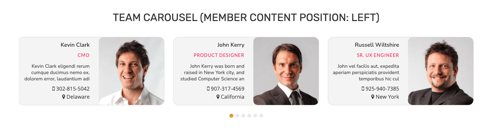Image resolution: width=493 pixels, height=132 pixels.
Task: Jump to the third carousel pagination dot
Action: pos(243,115)
